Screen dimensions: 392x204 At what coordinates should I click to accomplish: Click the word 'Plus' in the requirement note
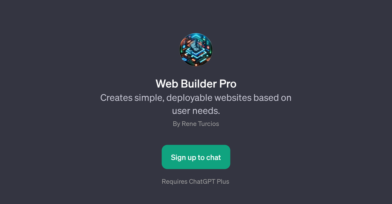click(x=223, y=182)
